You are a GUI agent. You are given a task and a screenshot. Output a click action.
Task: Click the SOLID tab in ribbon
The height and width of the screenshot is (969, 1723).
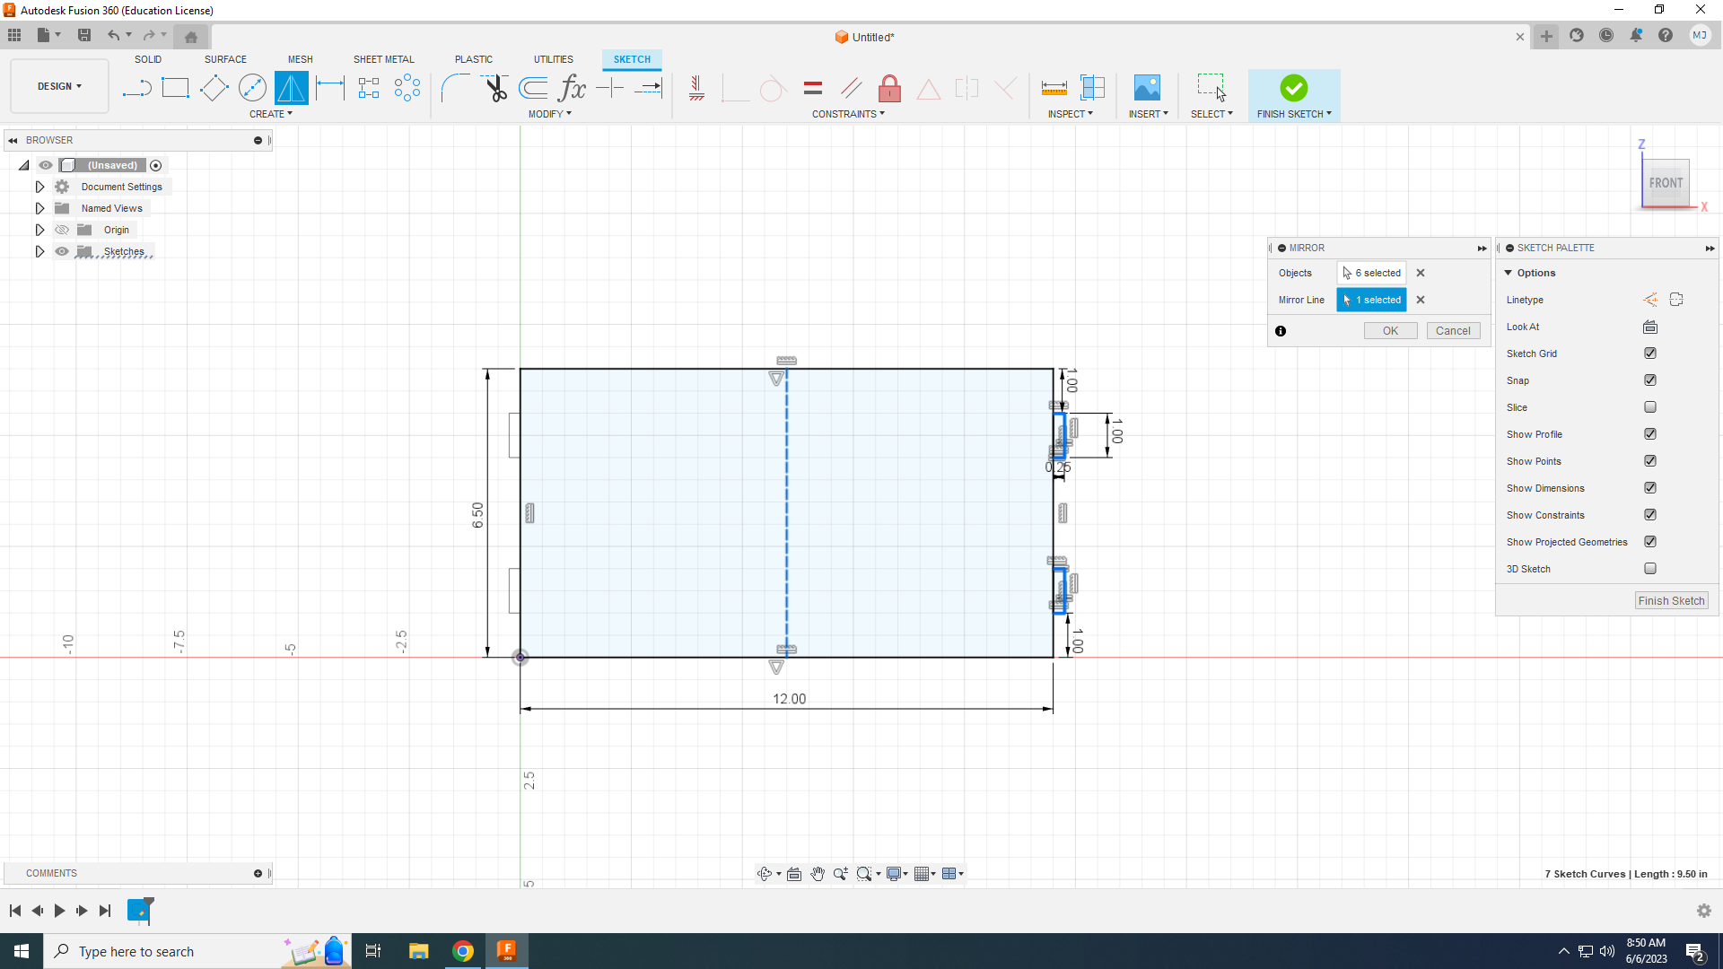coord(147,59)
